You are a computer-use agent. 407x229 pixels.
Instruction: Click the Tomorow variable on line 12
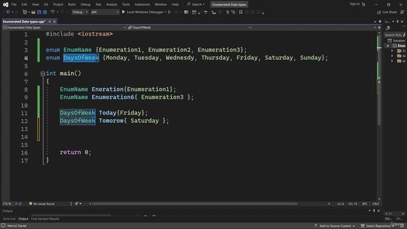click(x=111, y=121)
